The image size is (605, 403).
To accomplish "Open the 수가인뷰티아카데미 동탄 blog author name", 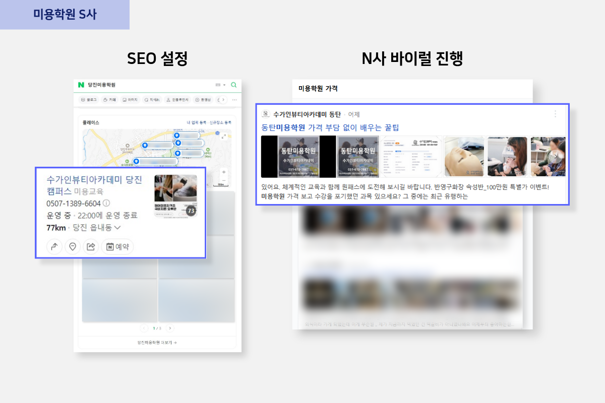I will [x=307, y=114].
